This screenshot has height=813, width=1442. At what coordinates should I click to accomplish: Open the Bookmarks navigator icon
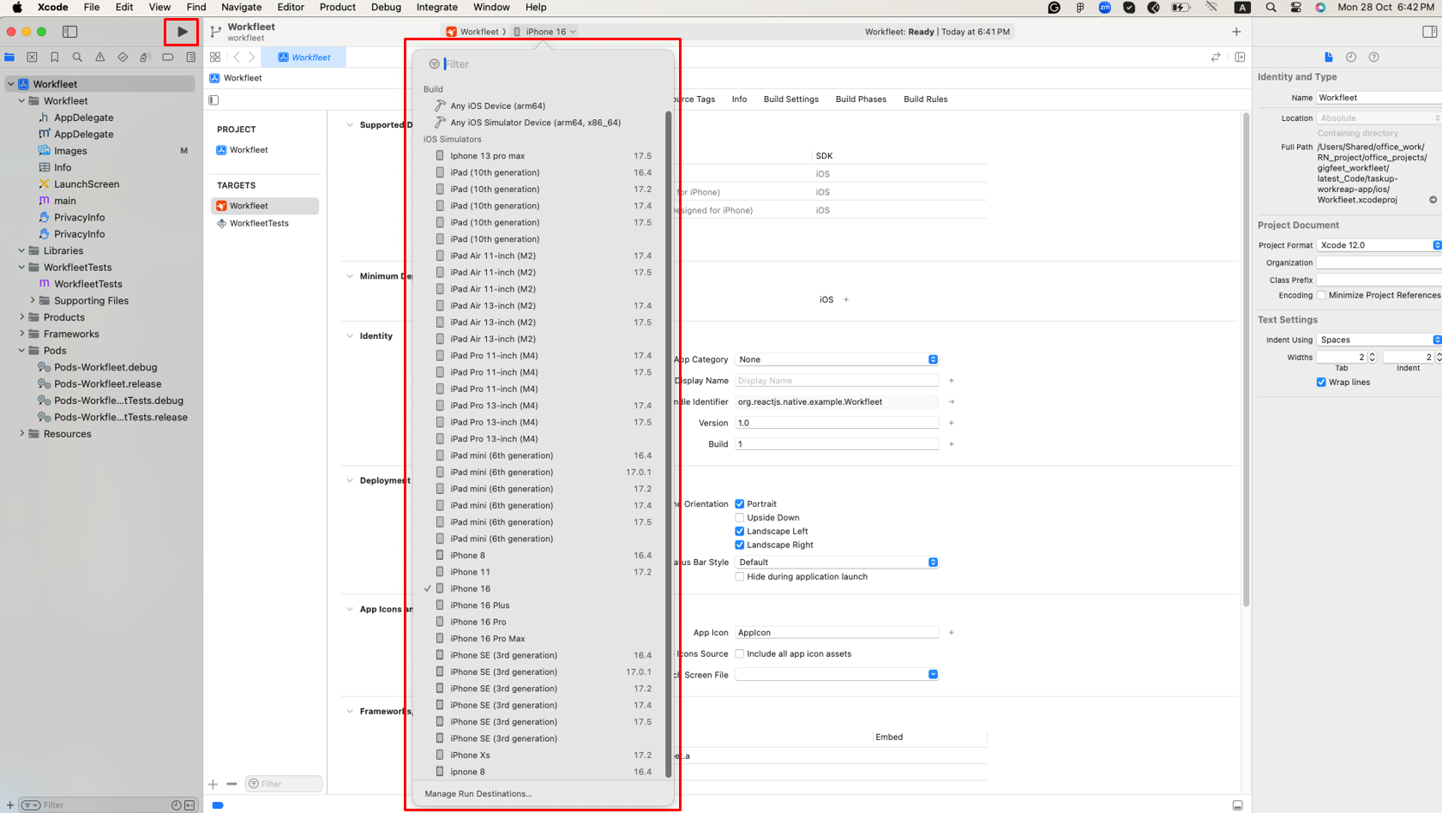[55, 57]
